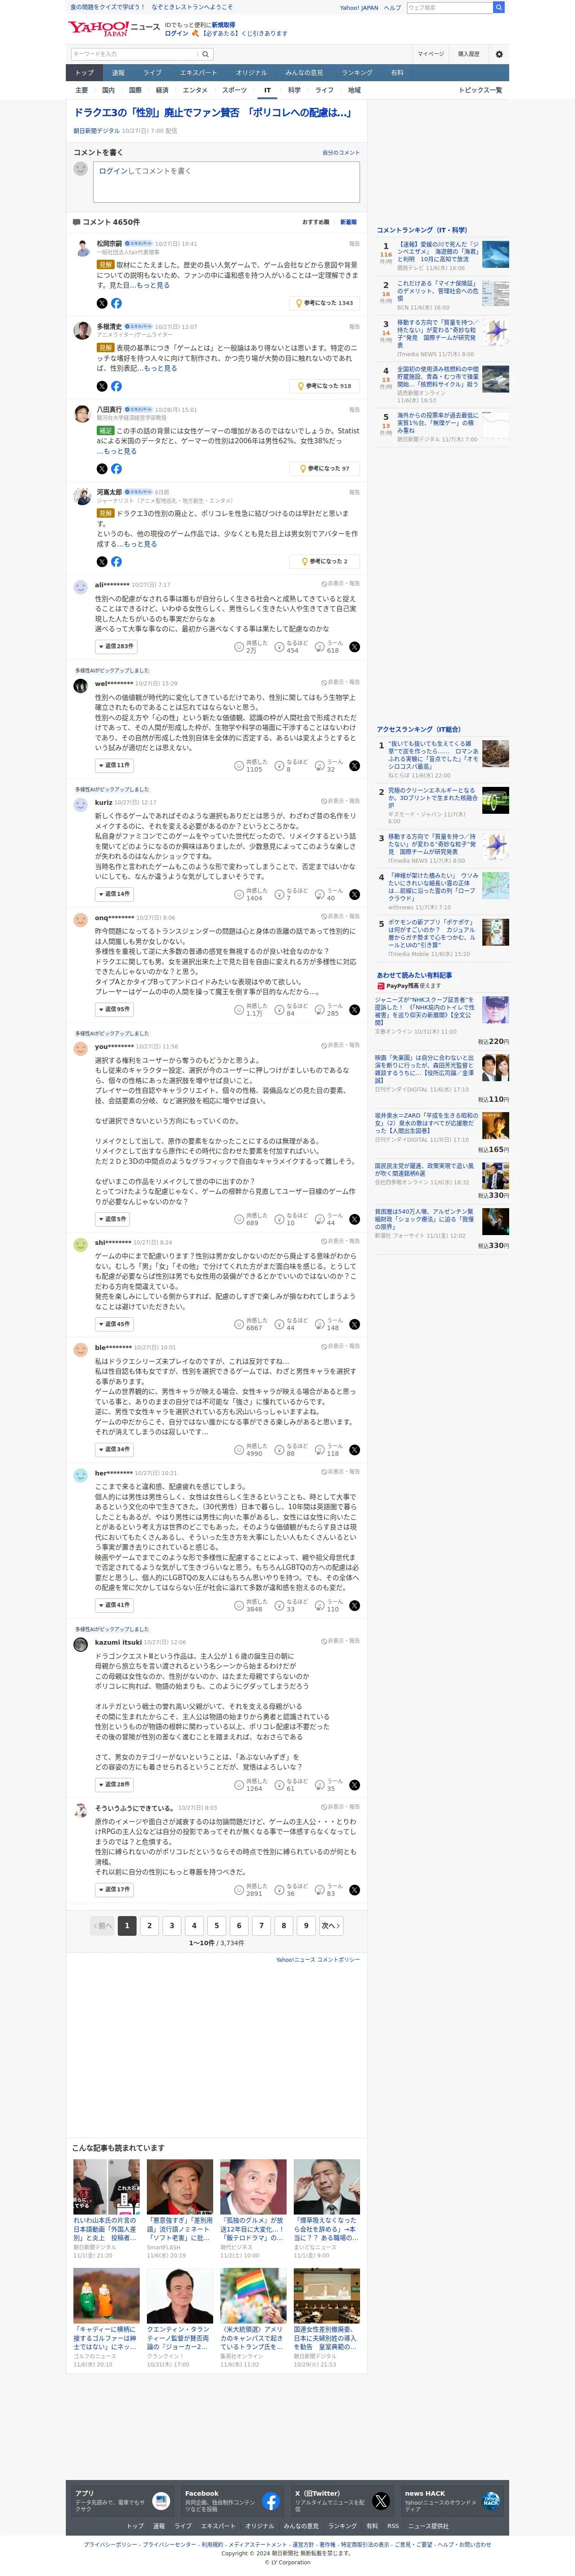Image resolution: width=575 pixels, height=2576 pixels.
Task: Open the トピックス一覧 link
Action: 480,90
